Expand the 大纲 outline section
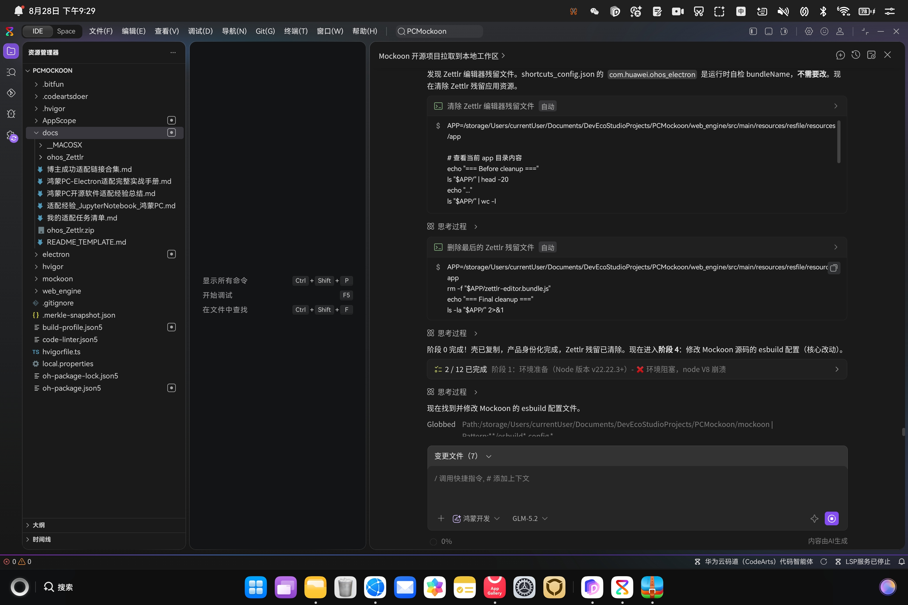 pos(104,525)
